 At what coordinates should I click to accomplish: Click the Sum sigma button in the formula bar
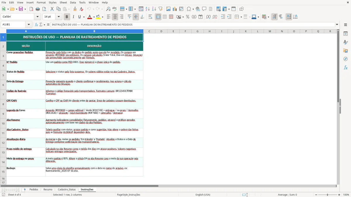[x=41, y=25]
